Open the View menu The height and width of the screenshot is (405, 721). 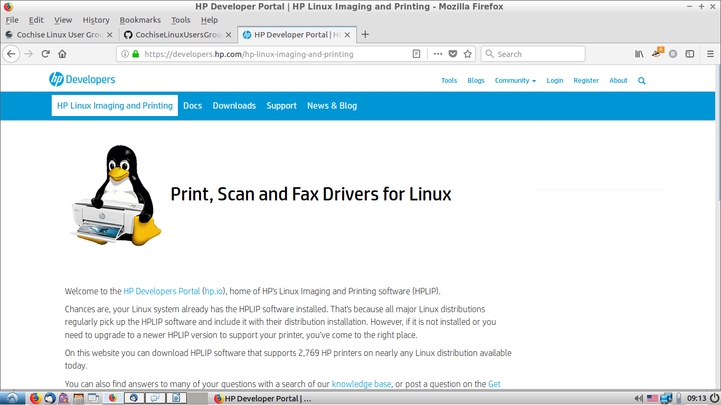click(63, 20)
